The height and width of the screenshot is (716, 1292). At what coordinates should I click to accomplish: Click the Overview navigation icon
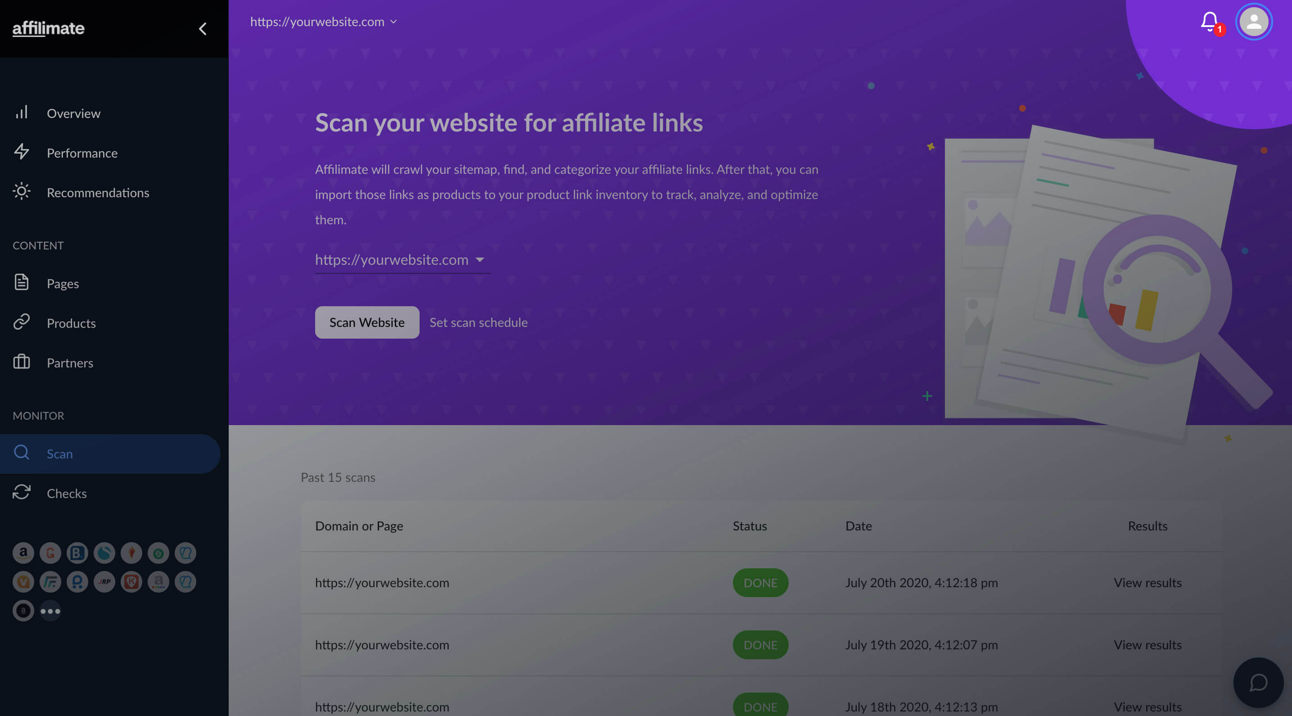tap(21, 113)
